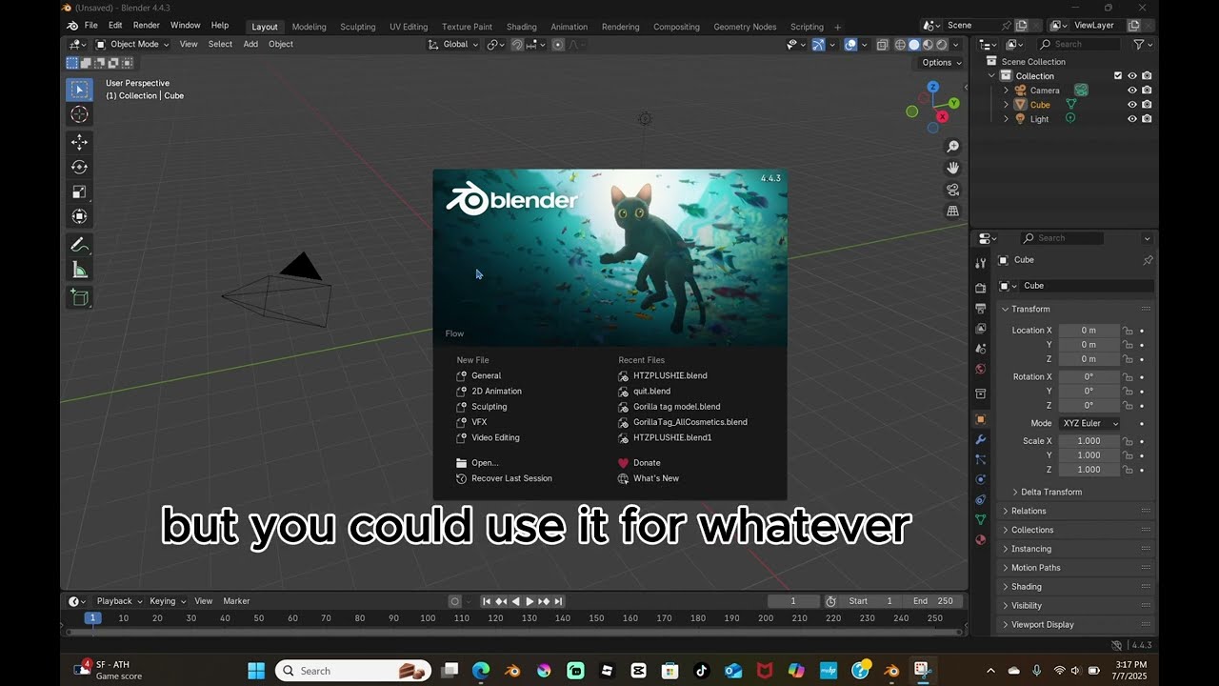Image resolution: width=1219 pixels, height=686 pixels.
Task: Click the timeline current frame marker
Action: [x=92, y=618]
